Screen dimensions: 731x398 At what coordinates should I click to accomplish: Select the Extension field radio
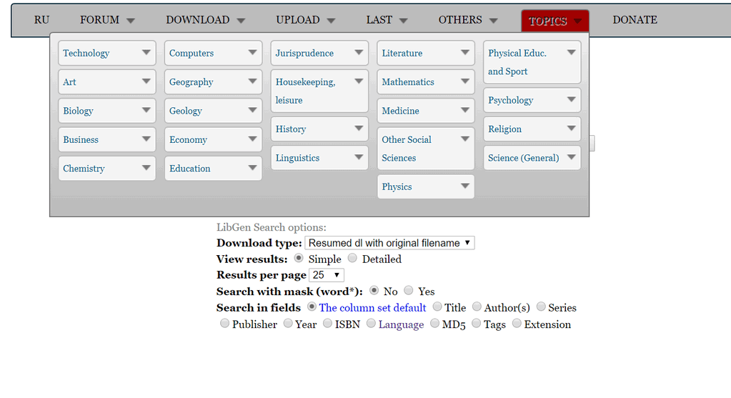[517, 324]
